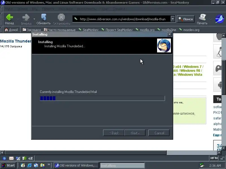This screenshot has width=226, height=169.
Task: Click the security padlock status icon
Action: click(x=222, y=158)
